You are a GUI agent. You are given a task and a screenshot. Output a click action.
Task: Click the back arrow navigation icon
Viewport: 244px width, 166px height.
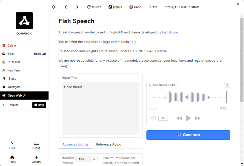point(66,7)
